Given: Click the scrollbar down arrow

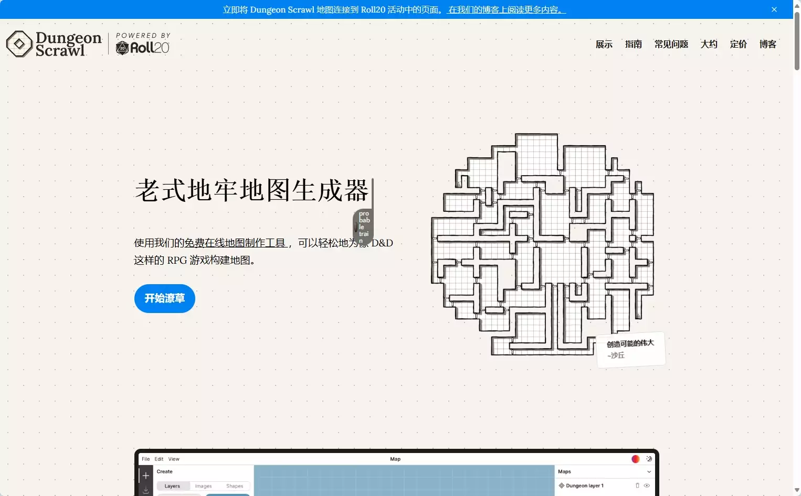Looking at the screenshot, I should pos(797,491).
